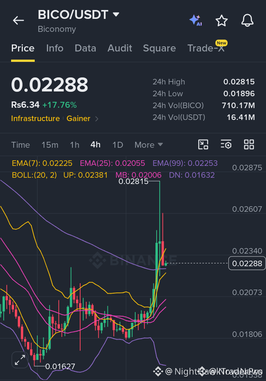This screenshot has height=381, width=266.
Task: Click the EMA(99): 0.02253 indicator label
Action: 185,163
